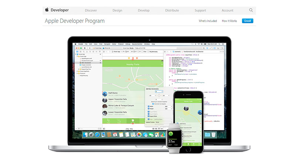Screen dimensions: 296x164
Task: Select the Project navigator icon in Xcode
Action: (77, 52)
